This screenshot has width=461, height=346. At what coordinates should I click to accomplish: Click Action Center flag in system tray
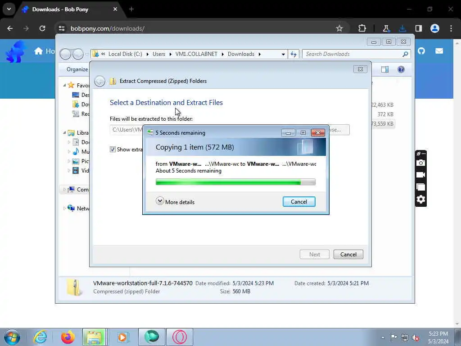click(393, 337)
